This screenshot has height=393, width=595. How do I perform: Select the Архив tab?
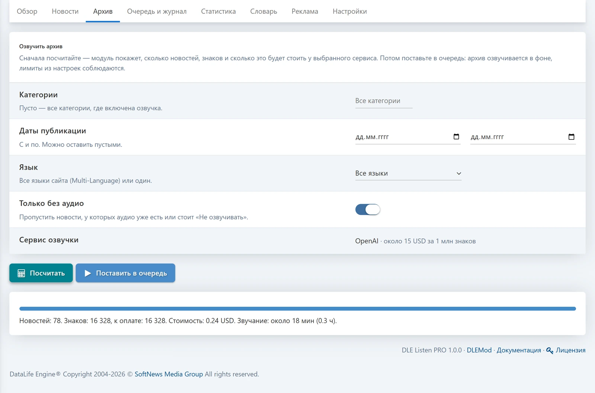click(103, 11)
